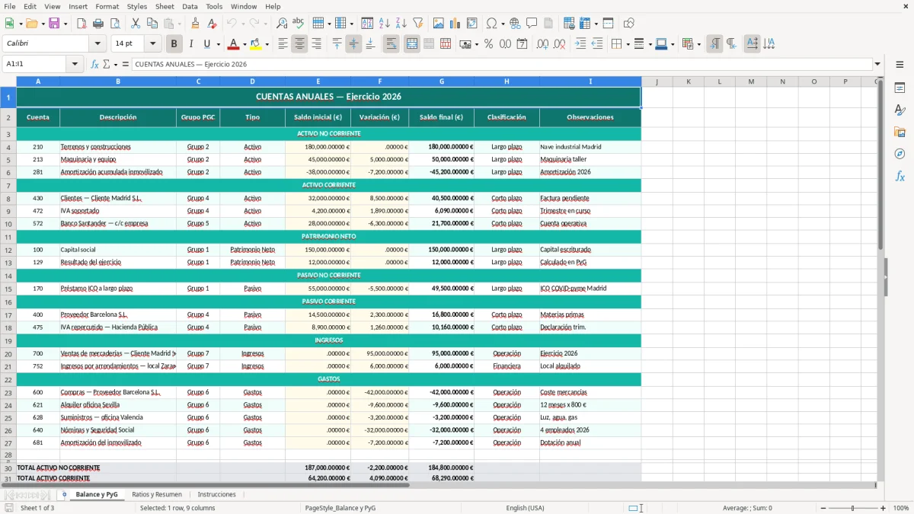Click the Sort Ascending icon

coord(384,24)
